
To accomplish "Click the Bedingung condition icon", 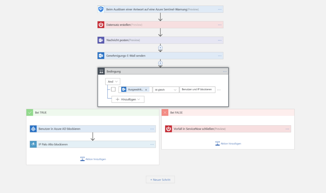I will (101, 71).
